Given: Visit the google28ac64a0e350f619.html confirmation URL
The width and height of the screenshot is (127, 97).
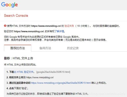Looking at the screenshot, I should 61,83.
